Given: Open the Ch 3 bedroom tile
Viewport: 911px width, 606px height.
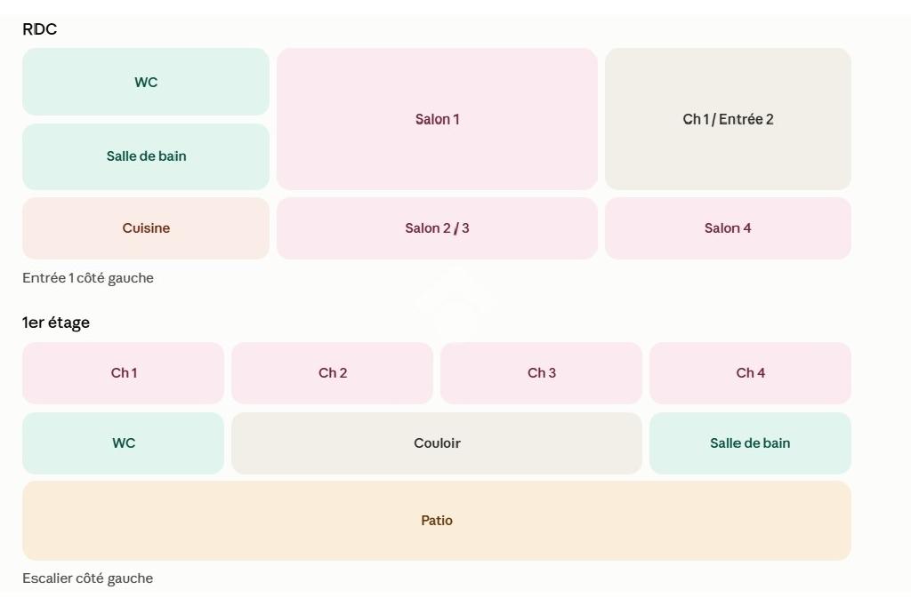Looking at the screenshot, I should (x=542, y=372).
